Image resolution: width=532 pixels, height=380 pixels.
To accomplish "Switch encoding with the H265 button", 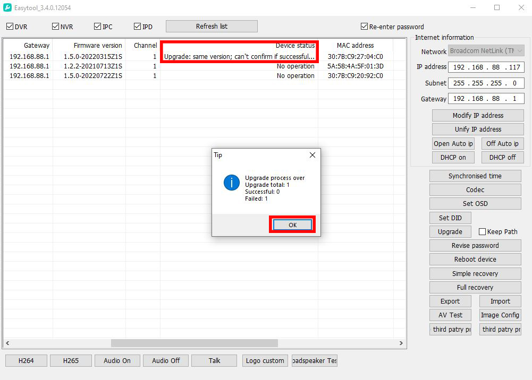I will pos(71,361).
